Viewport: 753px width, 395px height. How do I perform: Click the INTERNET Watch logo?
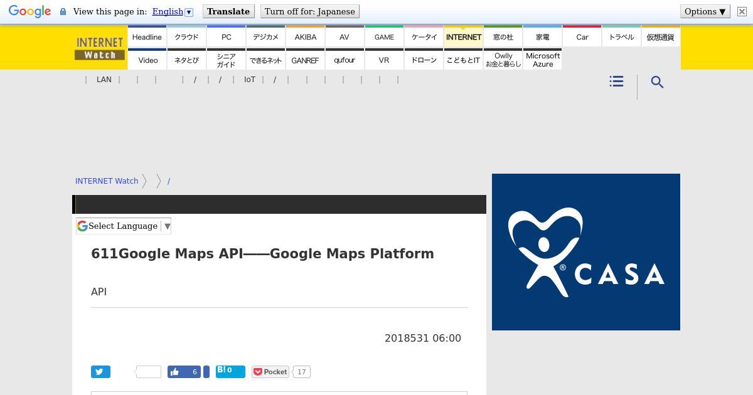pyautogui.click(x=99, y=48)
